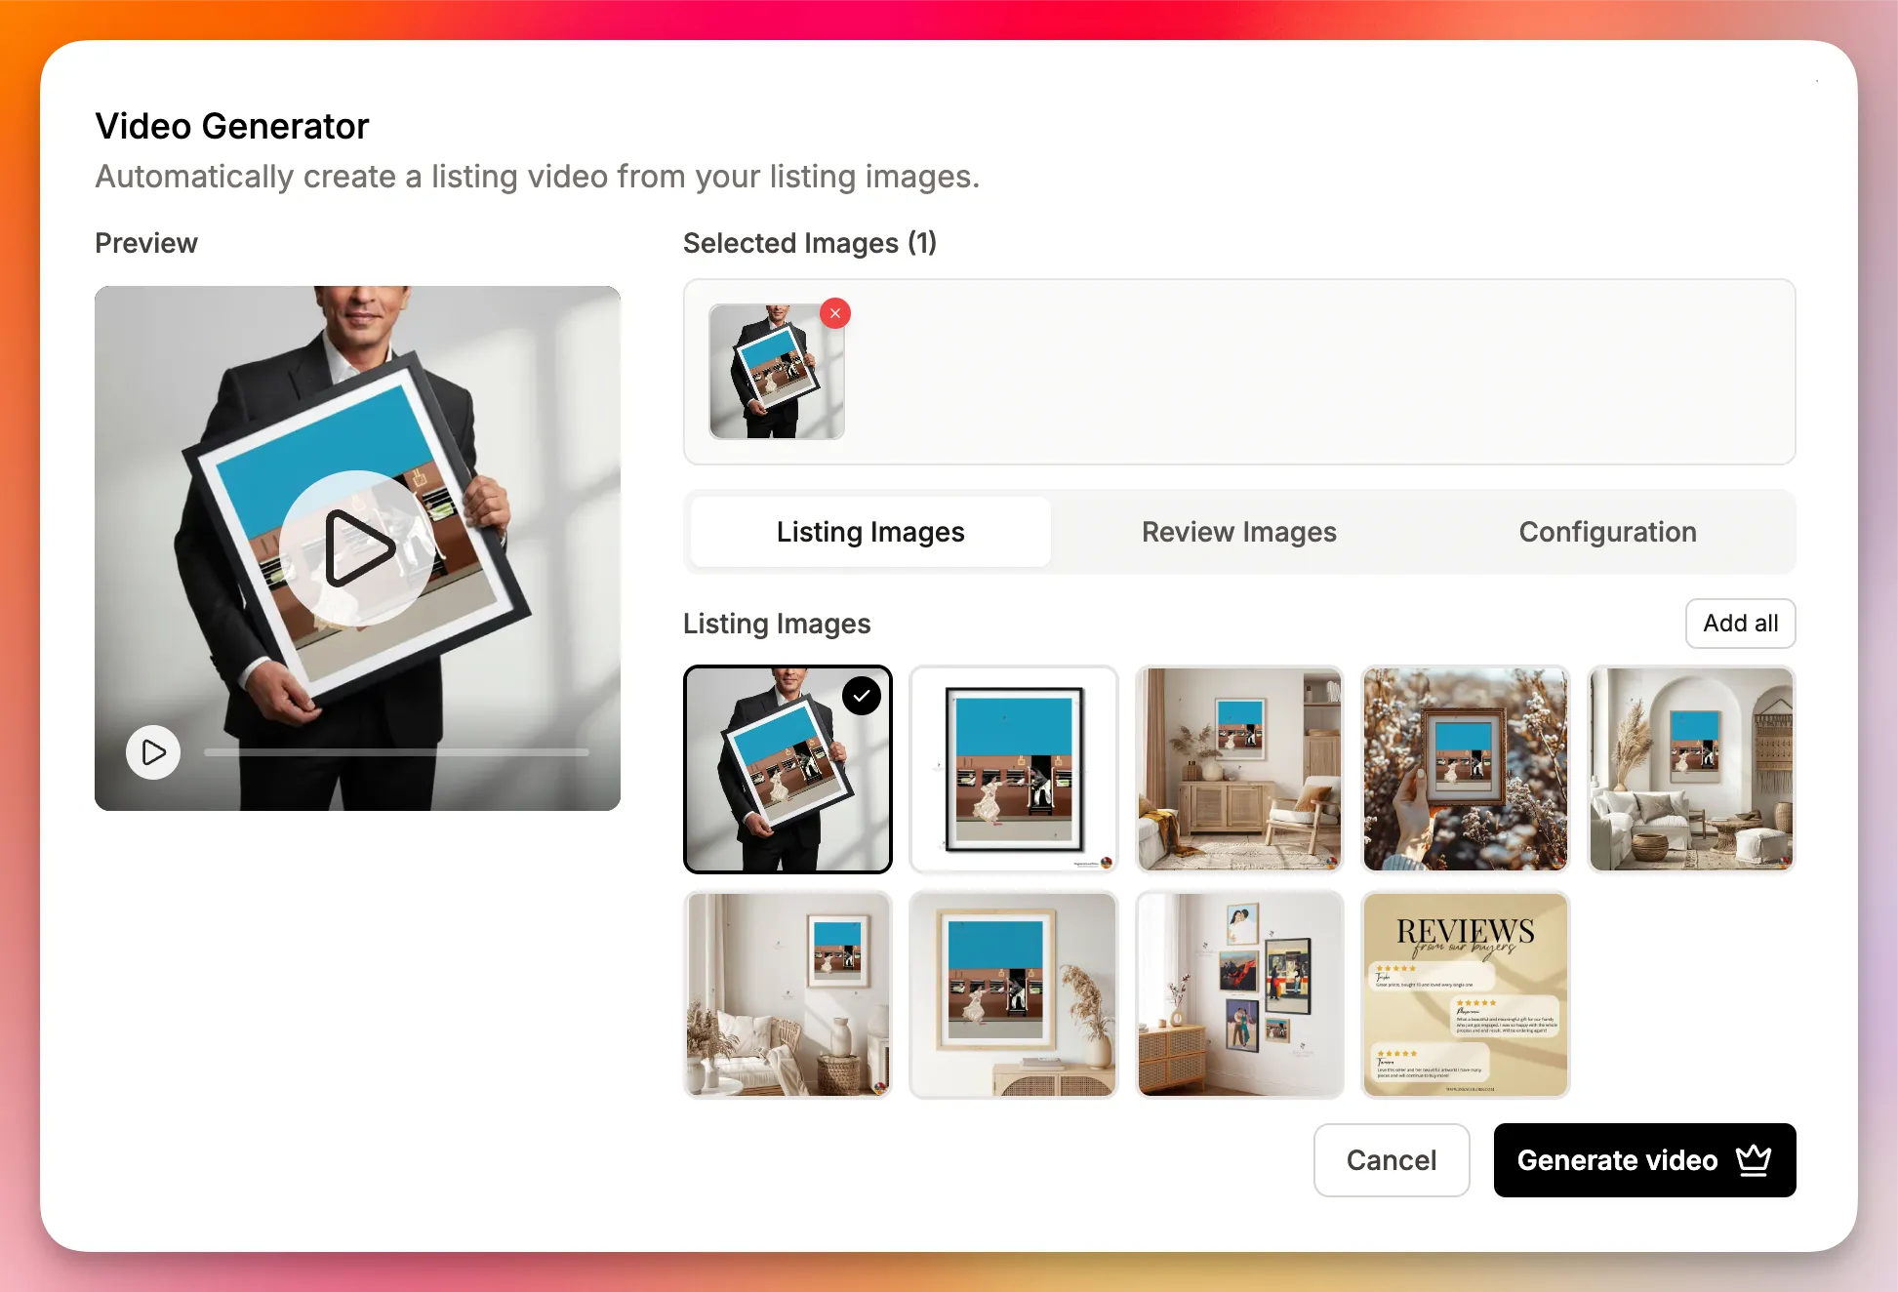Image resolution: width=1898 pixels, height=1292 pixels.
Task: Click the small play icon in the video controls
Action: coord(152,752)
